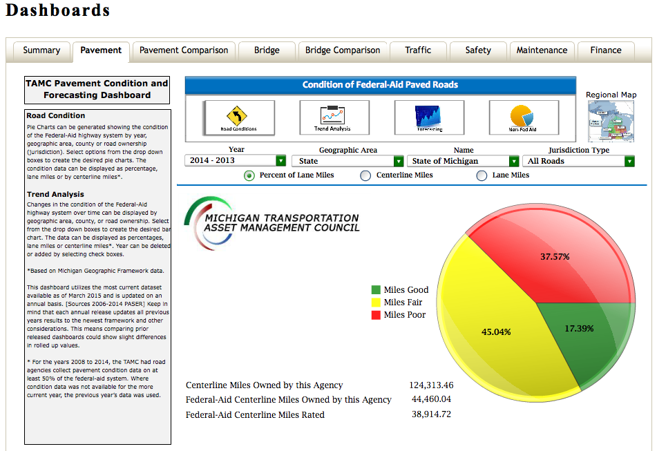
Task: Select the Safety tab
Action: pos(478,50)
